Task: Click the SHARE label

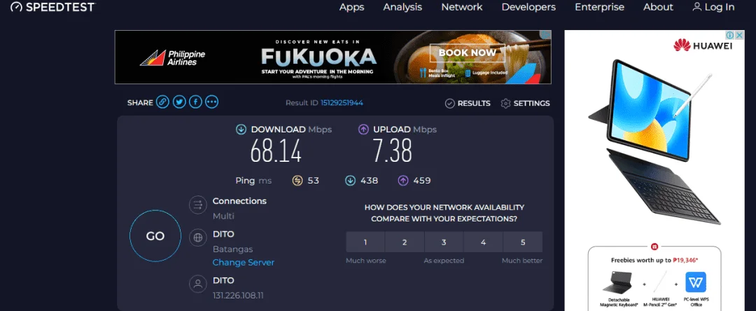Action: 140,103
